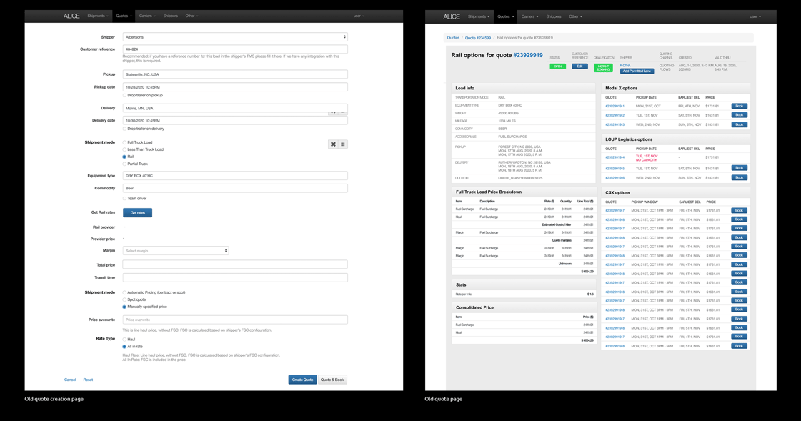The image size is (801, 421).
Task: Click the Pickup date field
Action: [x=235, y=87]
